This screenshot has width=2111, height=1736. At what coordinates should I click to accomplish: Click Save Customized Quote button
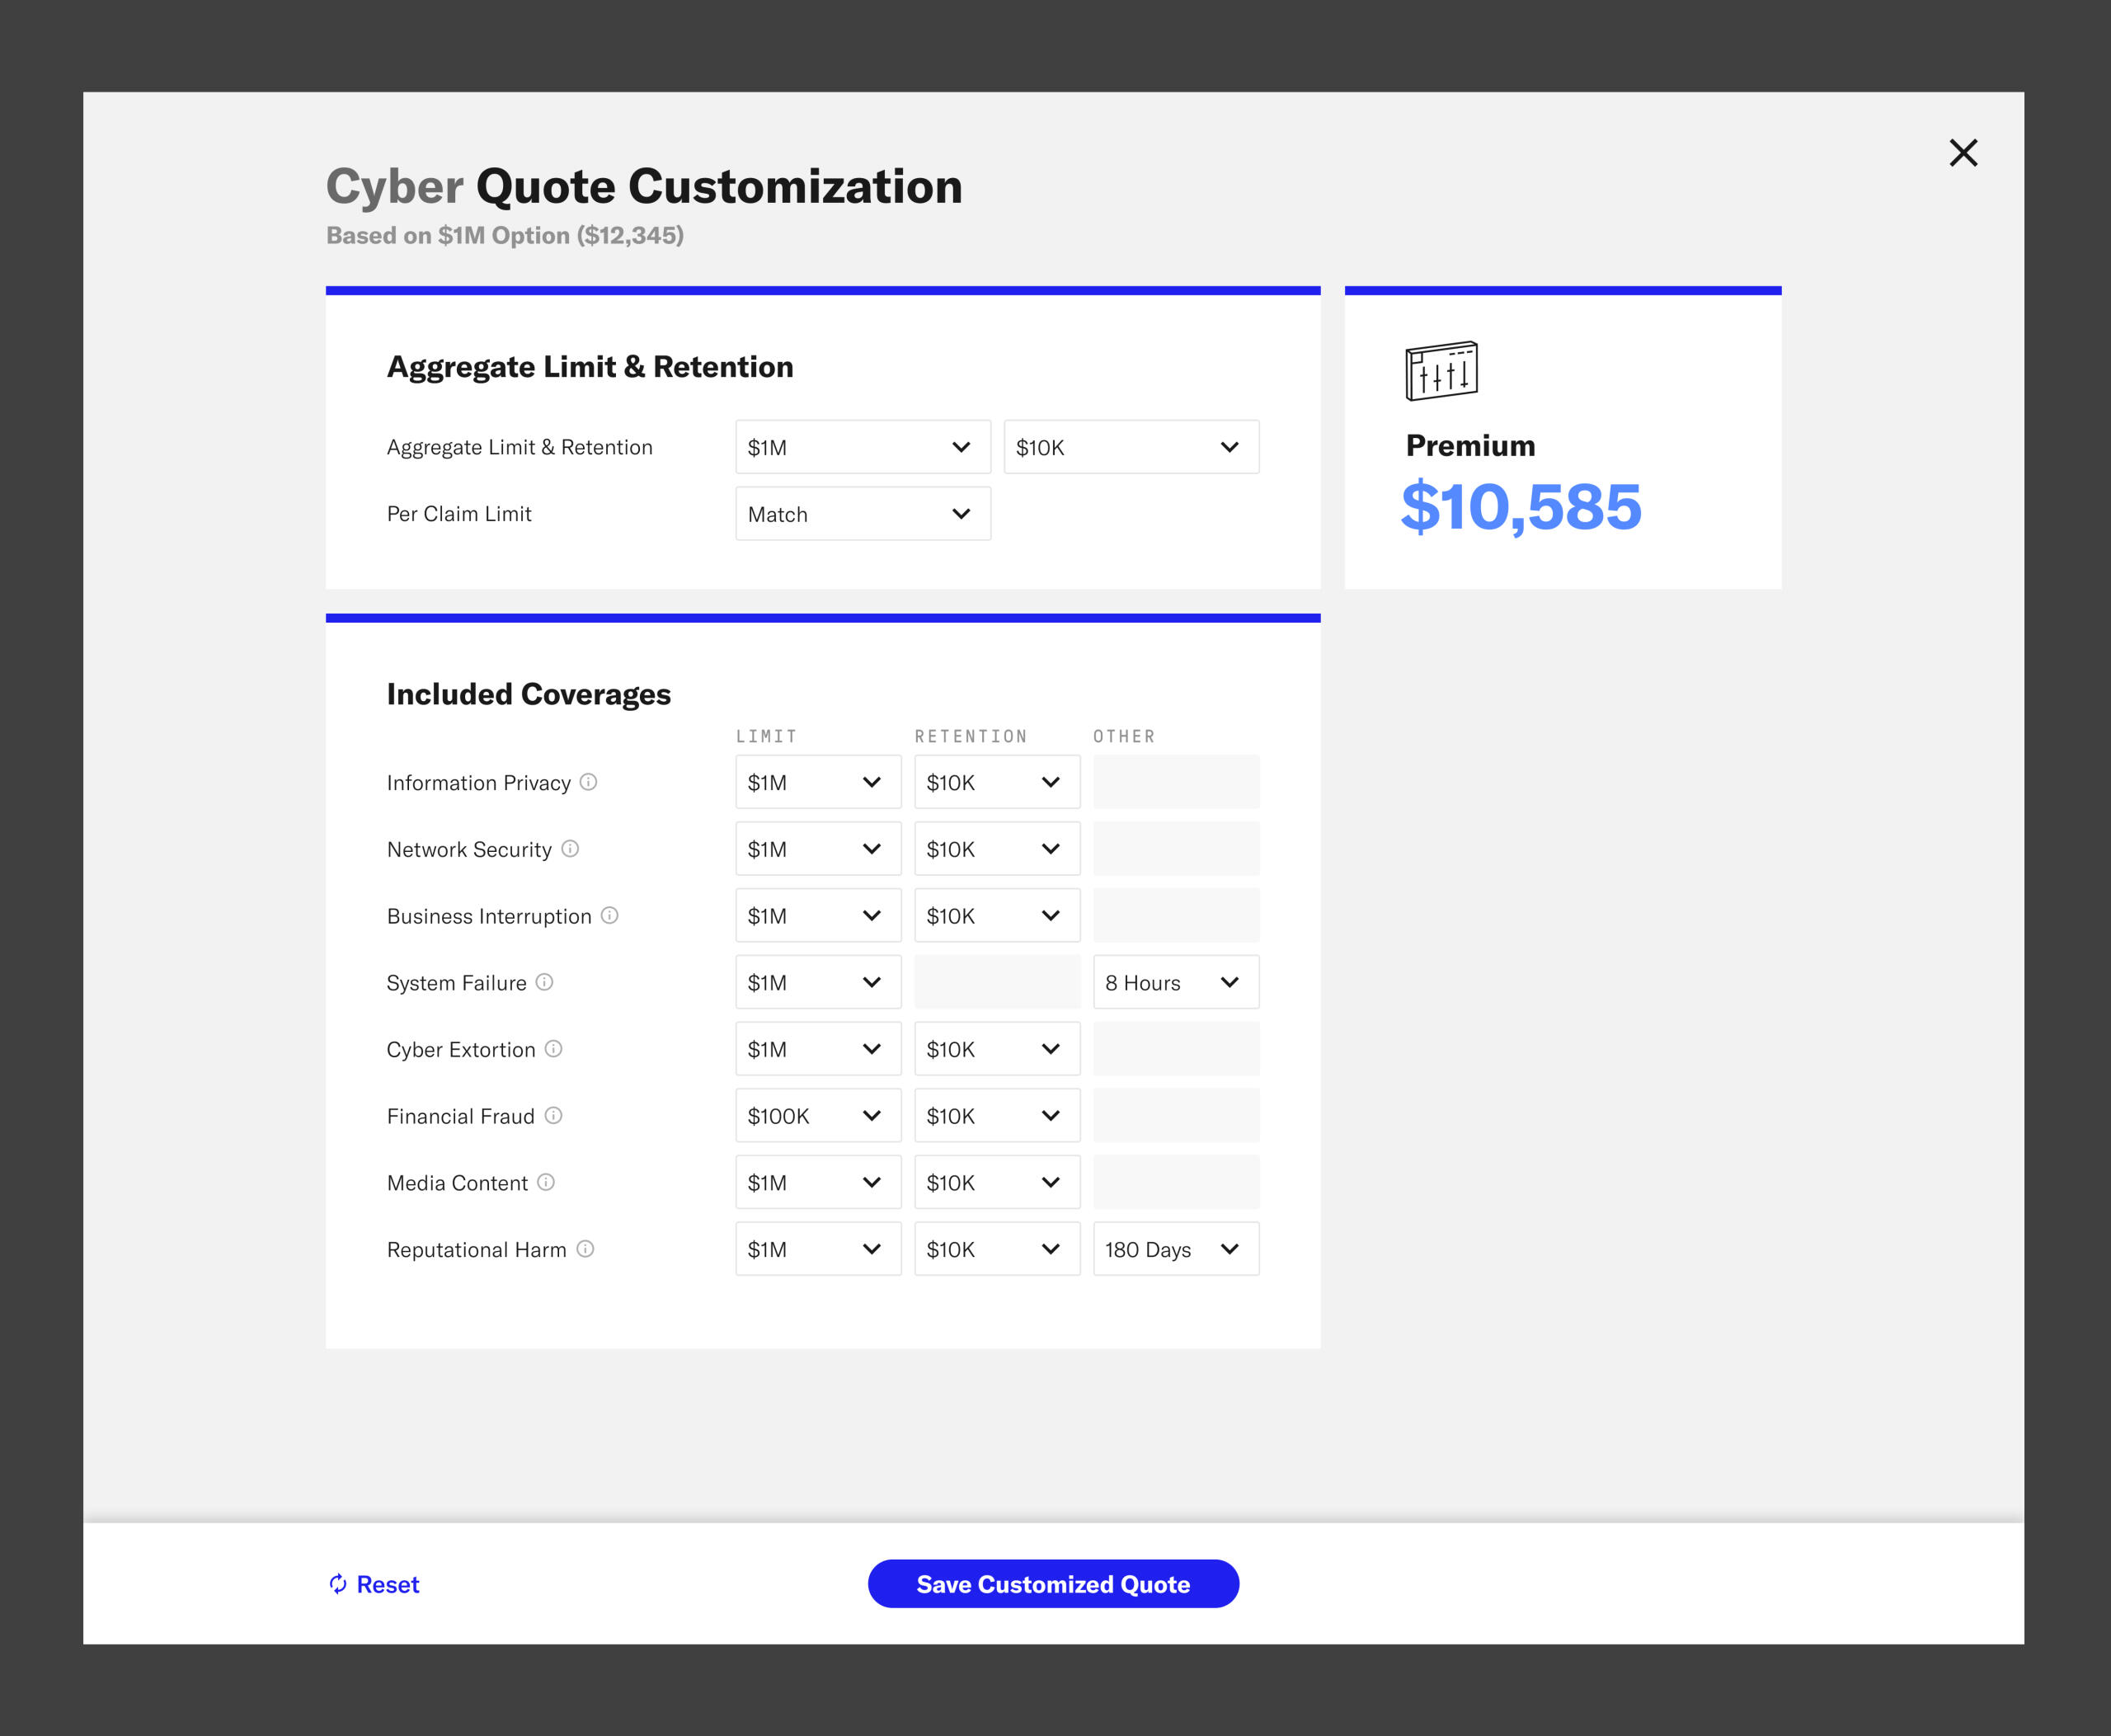[x=1053, y=1584]
